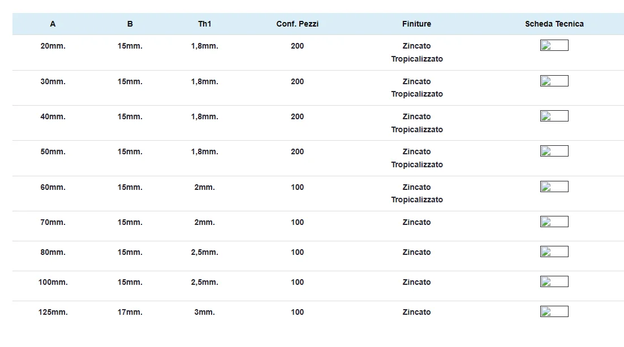Open technical sheet icon for 80mm row
This screenshot has height=347, width=624.
(x=554, y=252)
